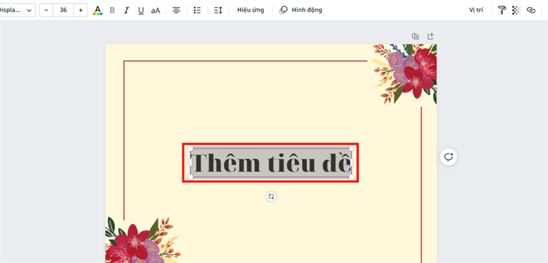This screenshot has width=548, height=263.
Task: Change text alignment
Action: point(177,10)
